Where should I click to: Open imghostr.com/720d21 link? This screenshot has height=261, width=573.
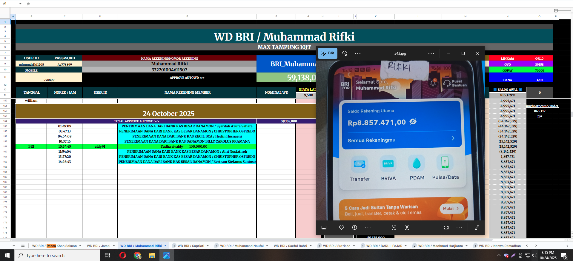[542, 106]
